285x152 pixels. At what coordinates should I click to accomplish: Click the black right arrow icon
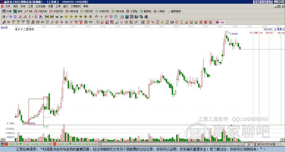62,17
